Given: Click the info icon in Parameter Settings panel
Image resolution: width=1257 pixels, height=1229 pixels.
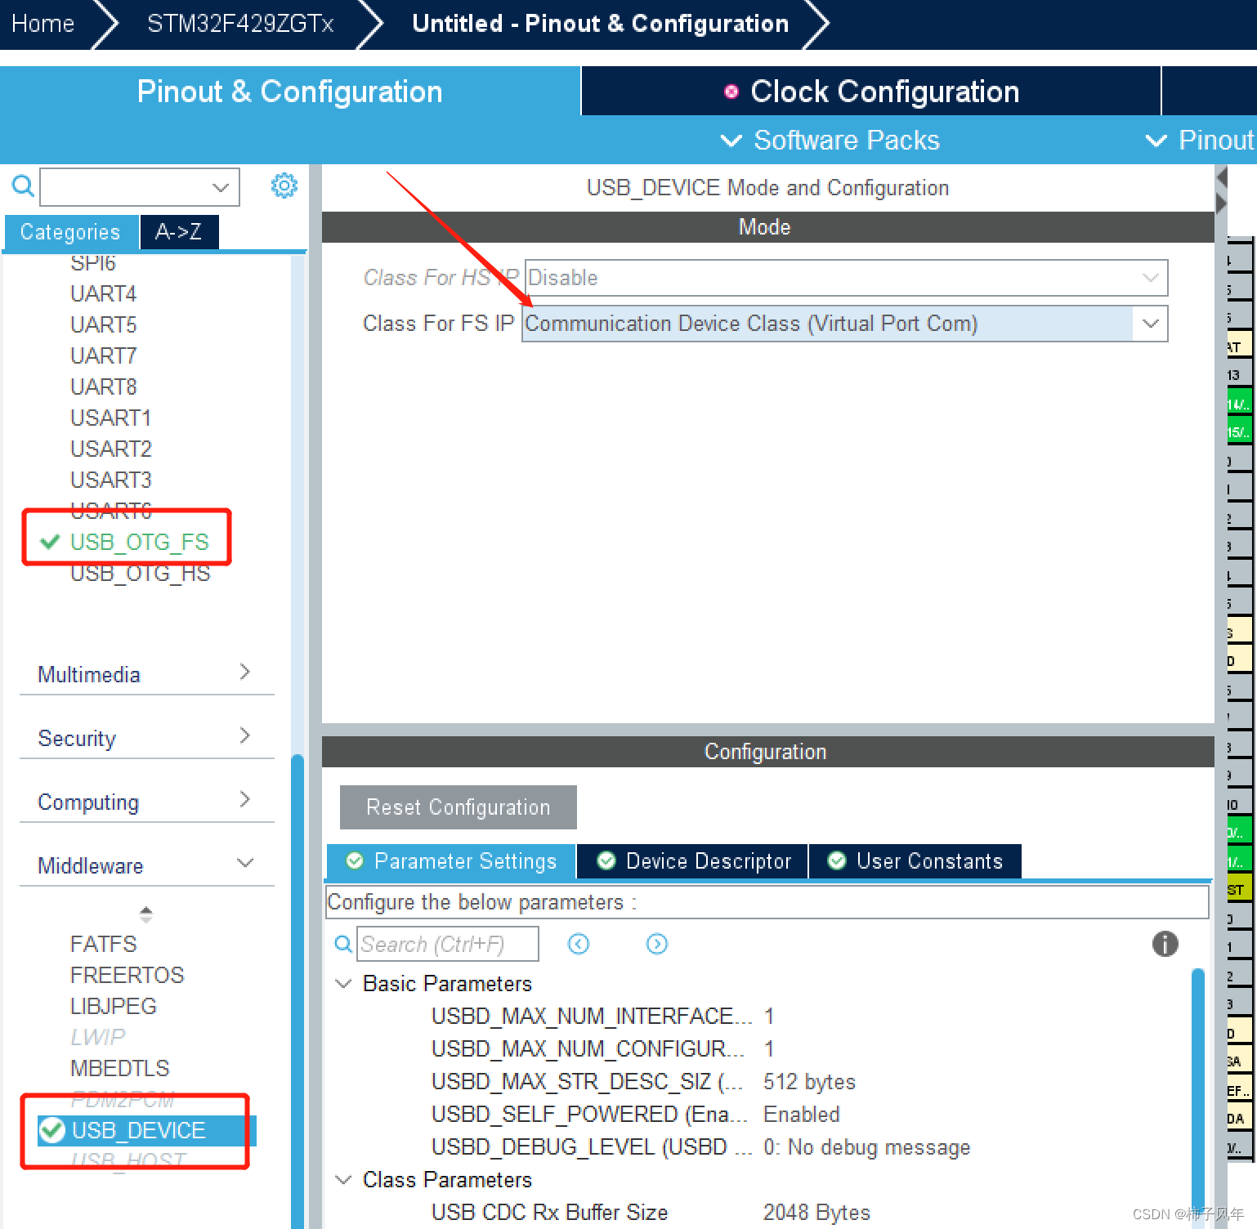Looking at the screenshot, I should pyautogui.click(x=1165, y=944).
